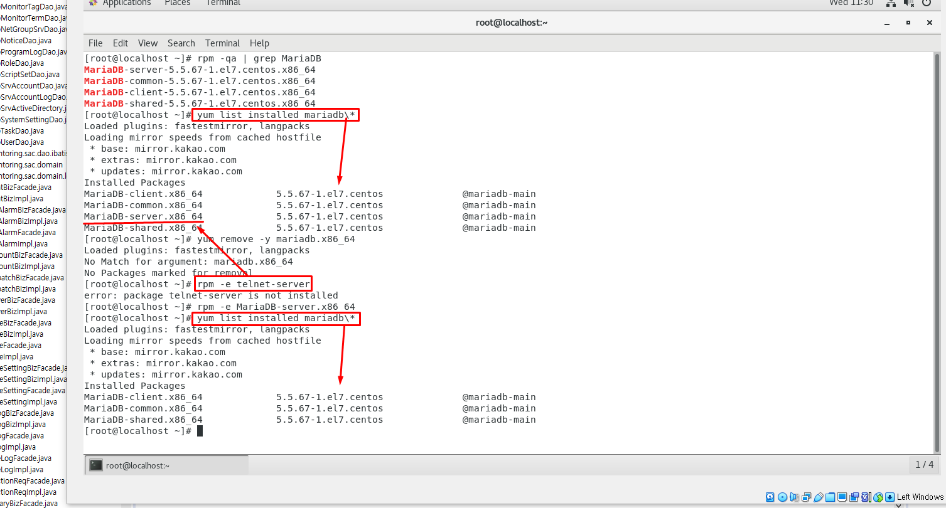Click the 'rpm -e MariaDB-server.x86_64' command
The image size is (946, 508).
[276, 307]
